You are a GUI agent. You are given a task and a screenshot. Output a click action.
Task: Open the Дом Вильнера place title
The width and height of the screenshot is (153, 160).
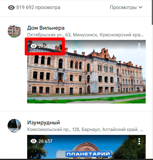46,28
